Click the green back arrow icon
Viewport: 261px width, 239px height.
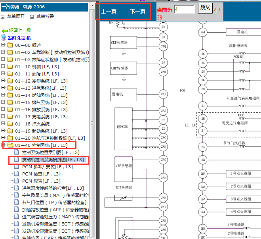click(4, 31)
